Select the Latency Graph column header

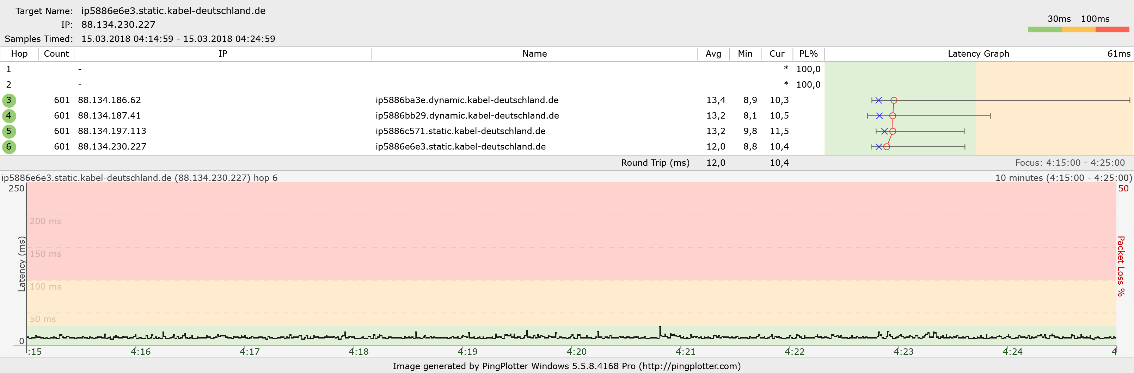pos(979,54)
